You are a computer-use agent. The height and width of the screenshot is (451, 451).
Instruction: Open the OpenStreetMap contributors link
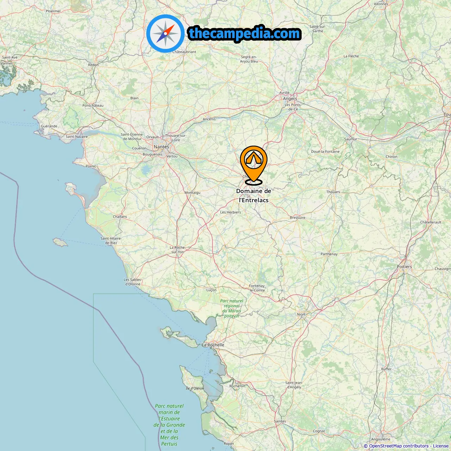399,446
